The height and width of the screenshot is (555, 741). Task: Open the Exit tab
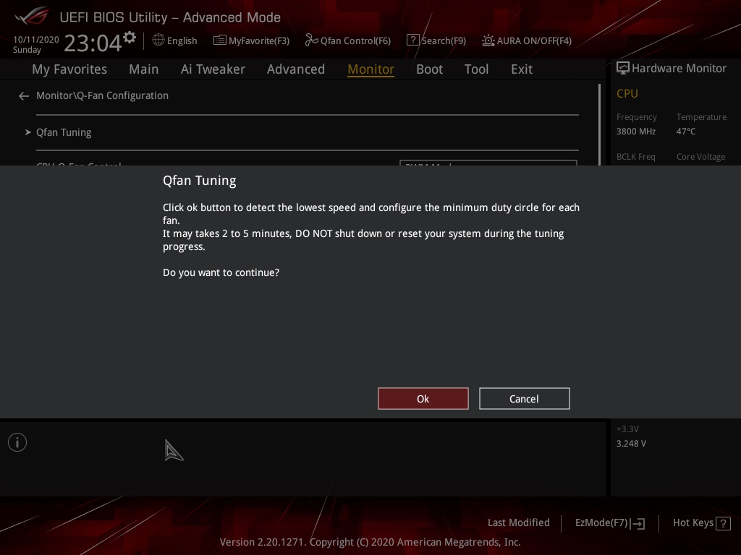[x=522, y=69]
